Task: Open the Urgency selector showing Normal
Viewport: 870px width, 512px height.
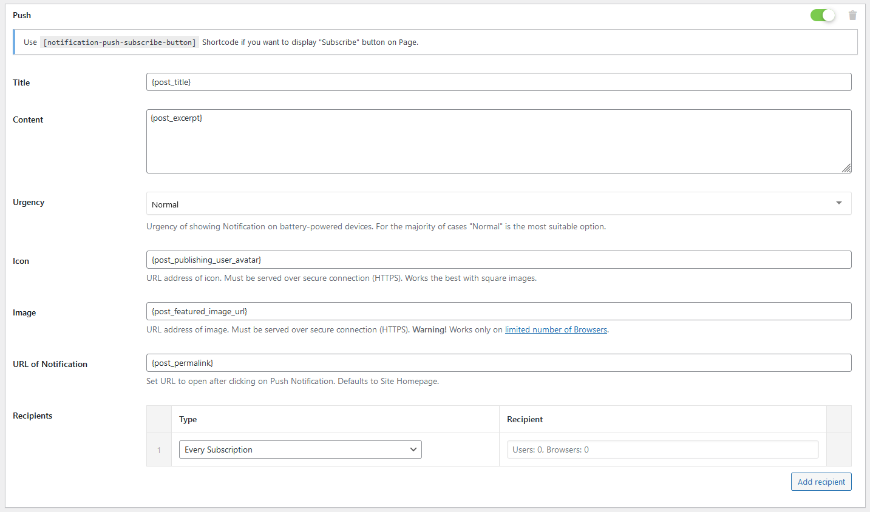Action: 498,204
